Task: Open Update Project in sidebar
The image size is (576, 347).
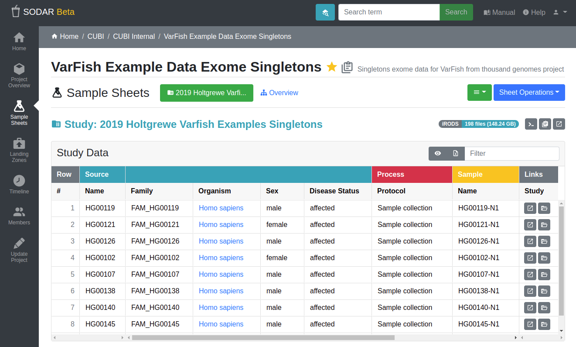Action: tap(19, 250)
